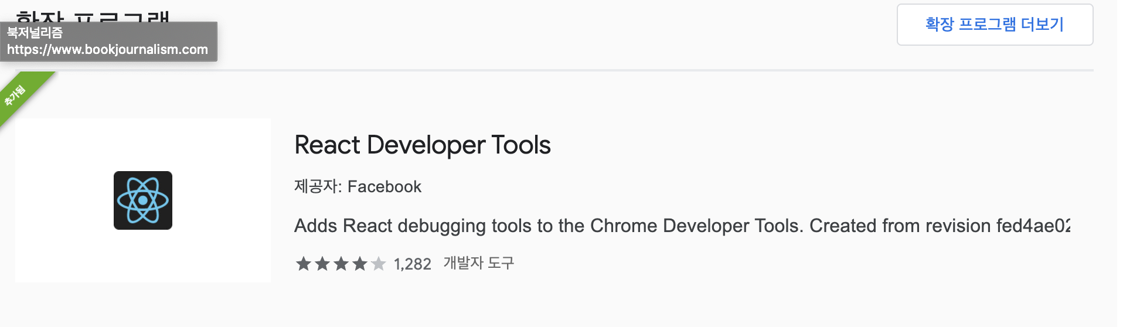This screenshot has width=1123, height=327.
Task: Open the React Developer Tools title
Action: pos(423,145)
